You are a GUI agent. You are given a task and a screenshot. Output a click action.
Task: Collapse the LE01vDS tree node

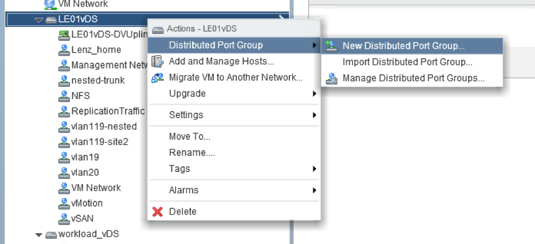[x=39, y=20]
